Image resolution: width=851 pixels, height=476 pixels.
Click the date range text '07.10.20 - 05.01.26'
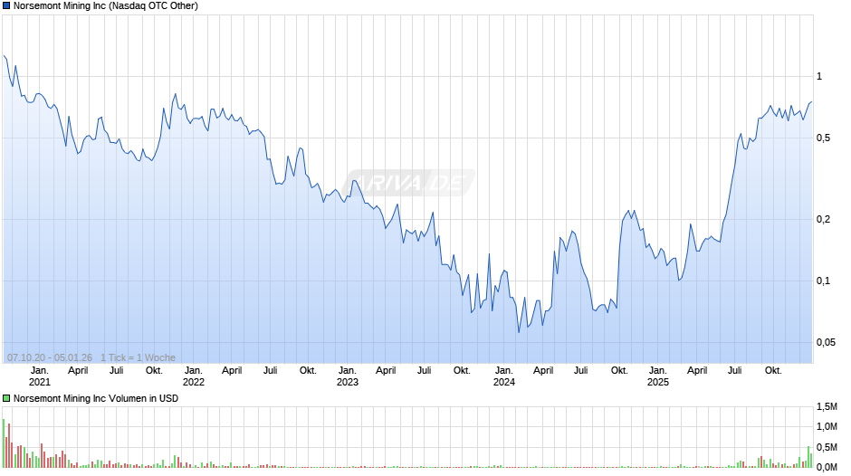coord(50,357)
